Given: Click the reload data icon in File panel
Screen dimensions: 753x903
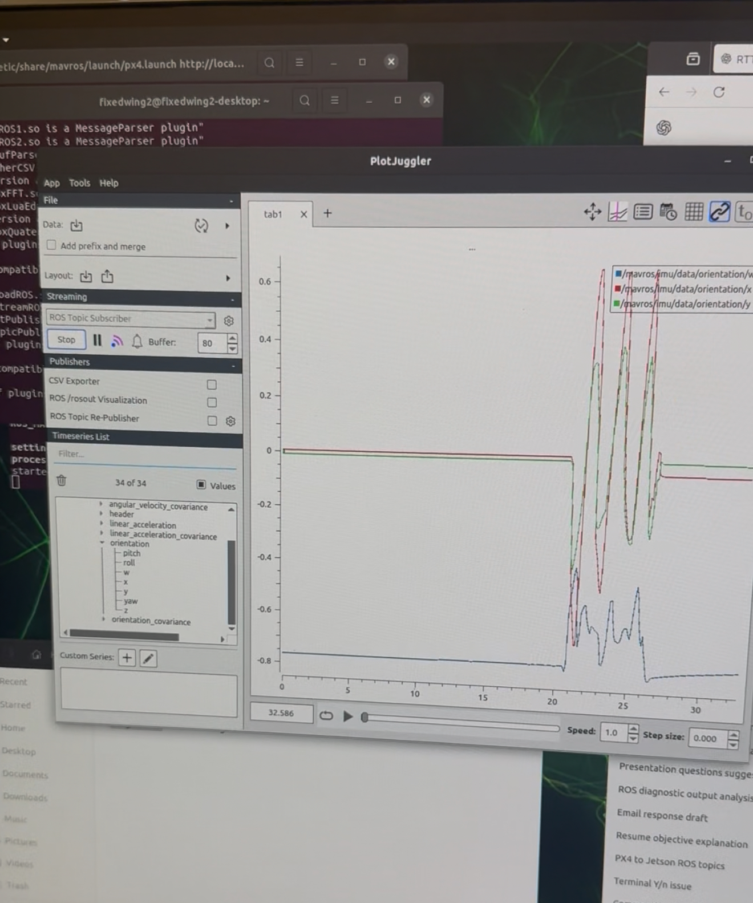Looking at the screenshot, I should (201, 226).
